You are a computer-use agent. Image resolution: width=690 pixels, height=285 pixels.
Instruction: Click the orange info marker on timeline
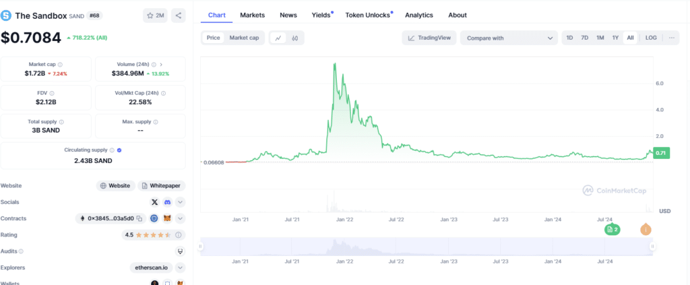646,229
